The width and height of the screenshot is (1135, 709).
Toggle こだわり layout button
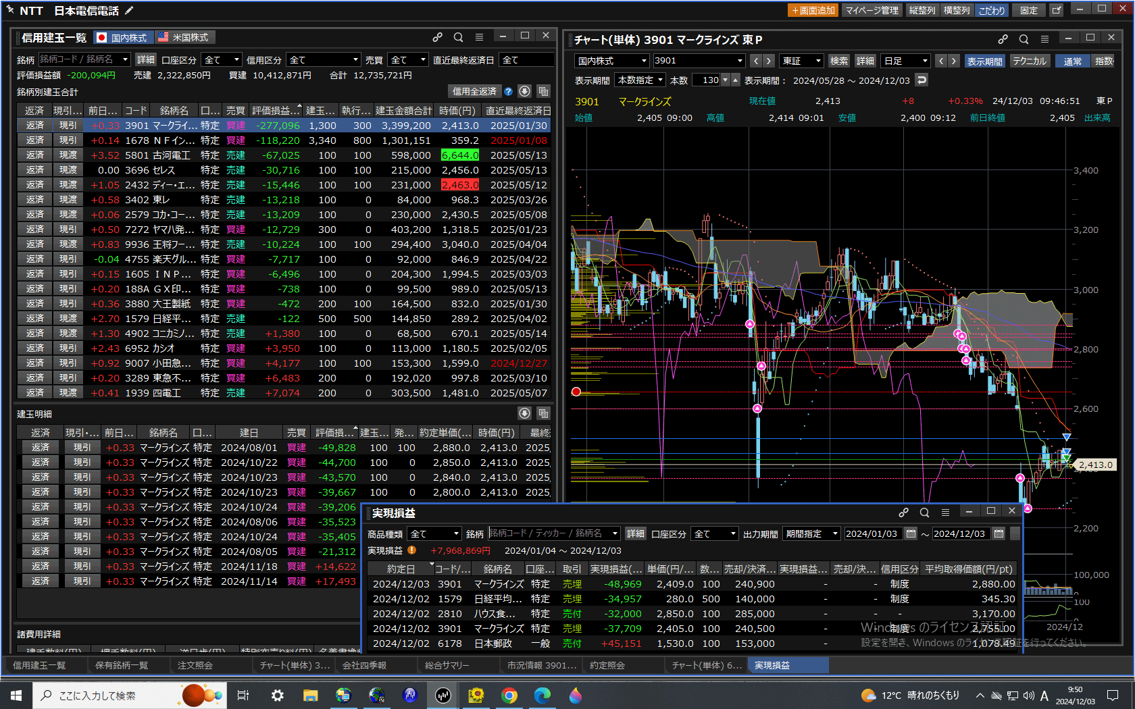(992, 10)
